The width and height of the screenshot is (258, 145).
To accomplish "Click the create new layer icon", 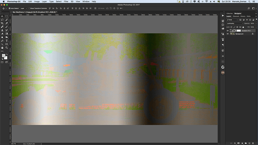I will (x=249, y=143).
